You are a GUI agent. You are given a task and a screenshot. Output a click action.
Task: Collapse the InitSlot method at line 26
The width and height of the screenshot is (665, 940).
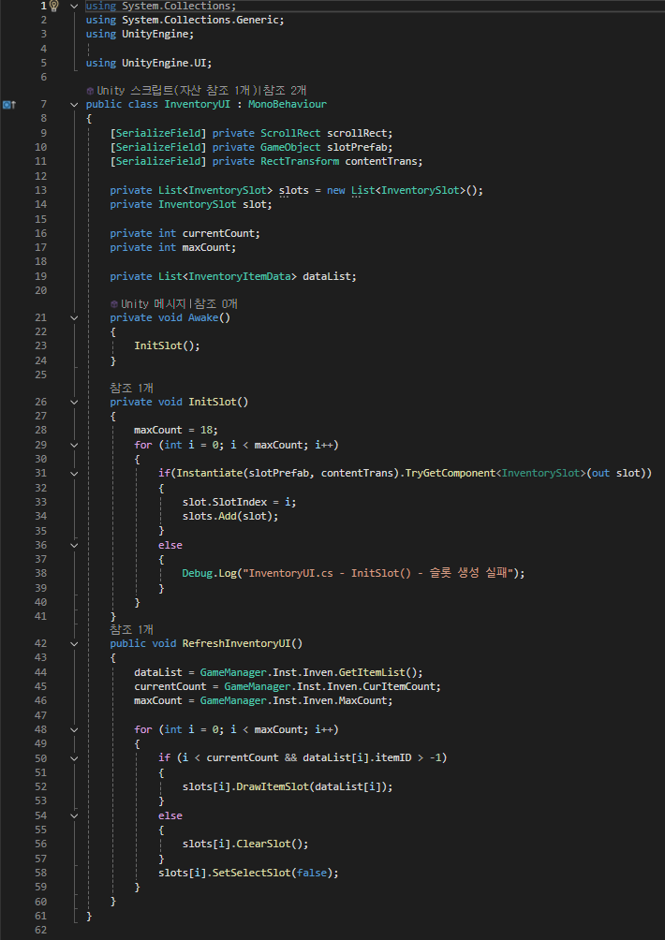[x=74, y=402]
